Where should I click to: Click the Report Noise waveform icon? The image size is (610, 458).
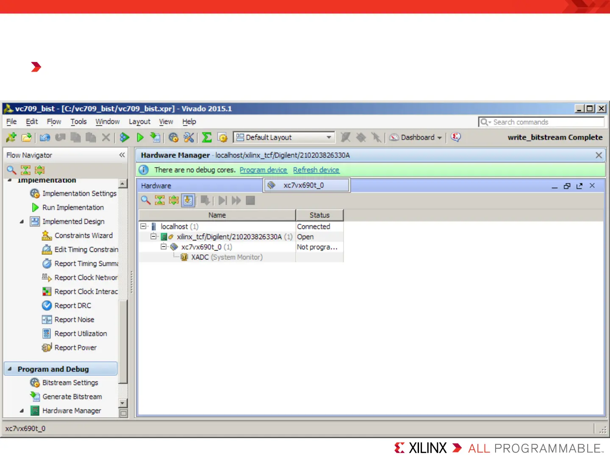[47, 319]
